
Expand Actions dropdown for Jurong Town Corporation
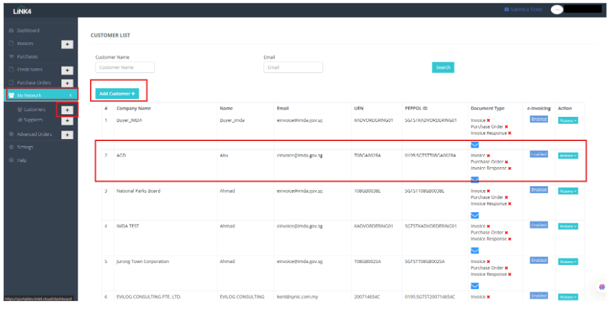568,261
